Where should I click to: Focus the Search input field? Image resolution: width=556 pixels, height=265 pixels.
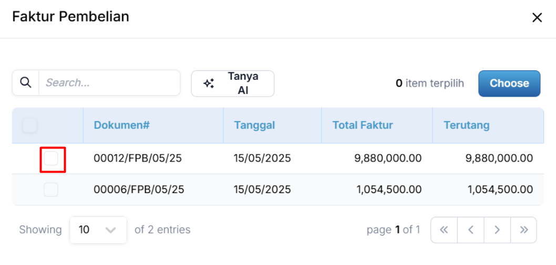[x=109, y=83]
